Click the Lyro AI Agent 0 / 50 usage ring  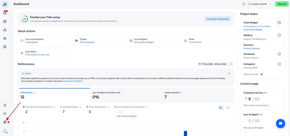click(246, 121)
